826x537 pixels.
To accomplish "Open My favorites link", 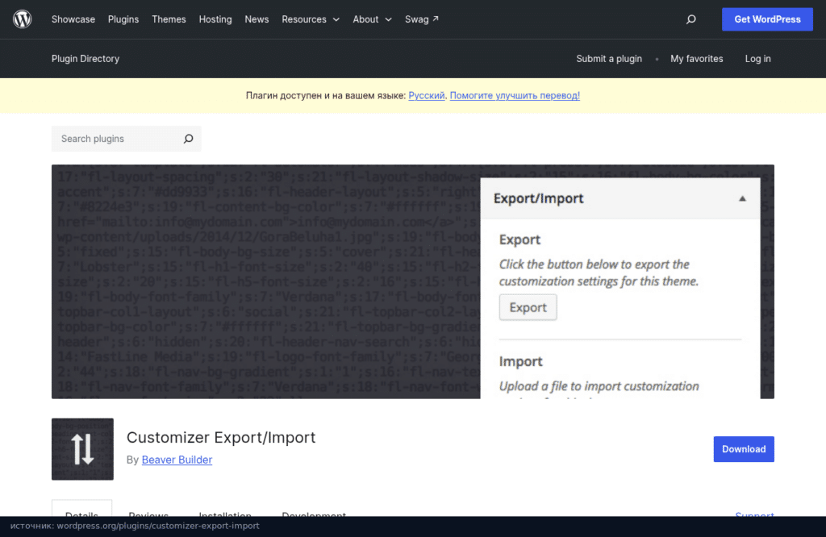I will pos(696,58).
